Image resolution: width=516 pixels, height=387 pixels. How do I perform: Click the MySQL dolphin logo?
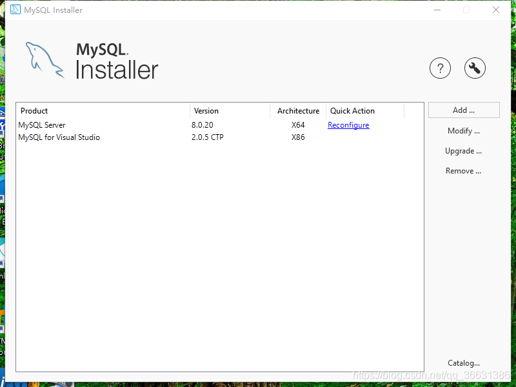45,60
